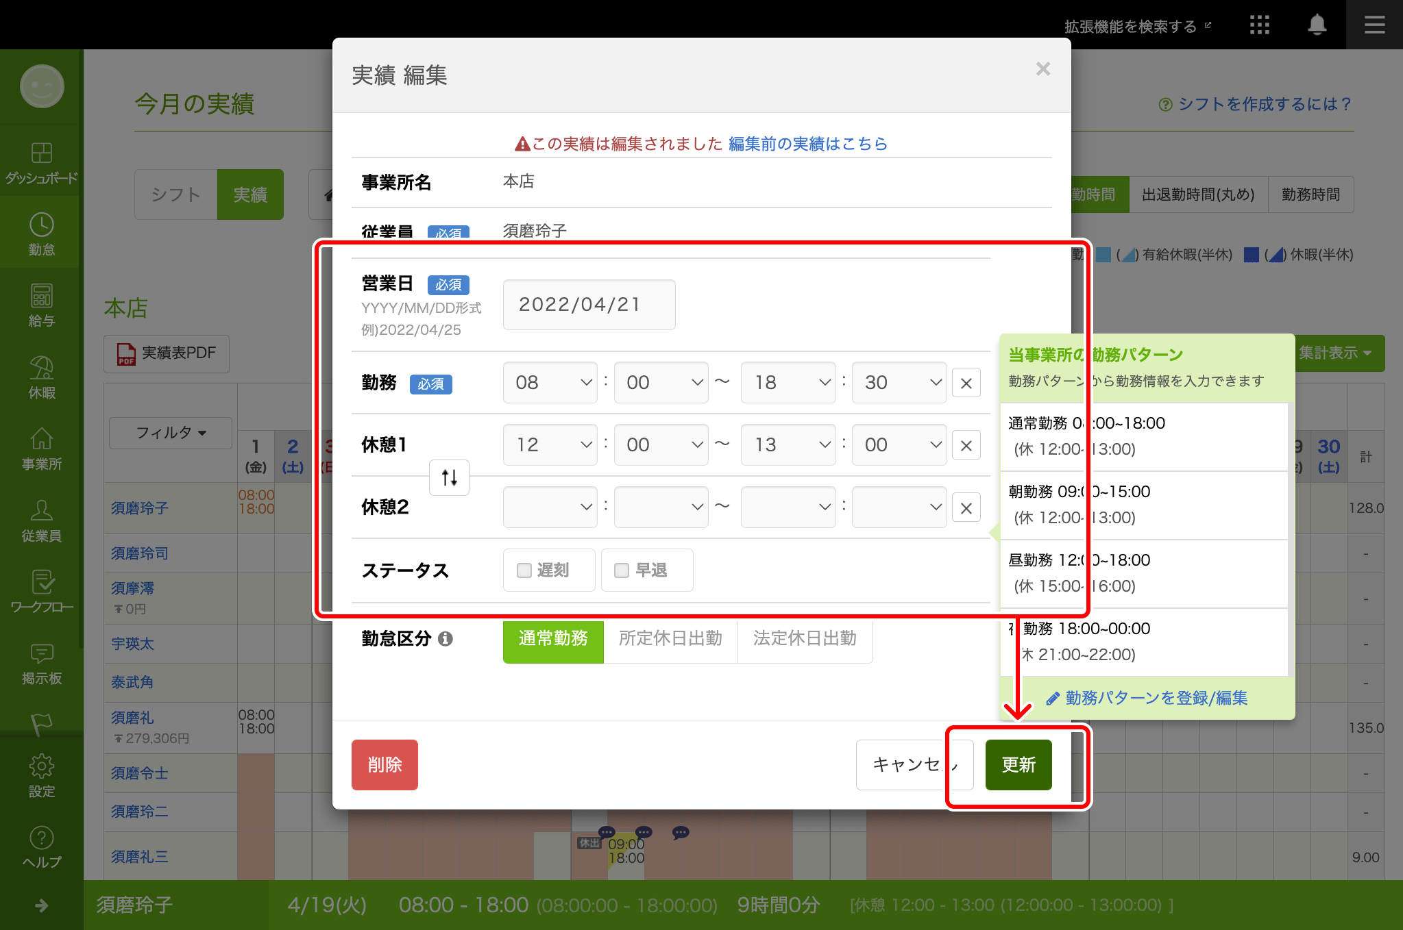The image size is (1403, 930).
Task: Click the 営業日 date input field
Action: [x=588, y=304]
